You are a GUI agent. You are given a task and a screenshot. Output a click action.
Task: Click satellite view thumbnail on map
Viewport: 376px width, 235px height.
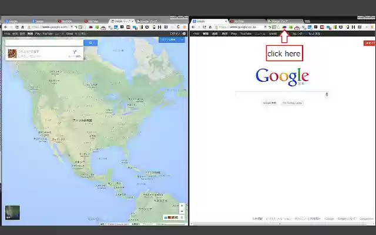coord(12,213)
